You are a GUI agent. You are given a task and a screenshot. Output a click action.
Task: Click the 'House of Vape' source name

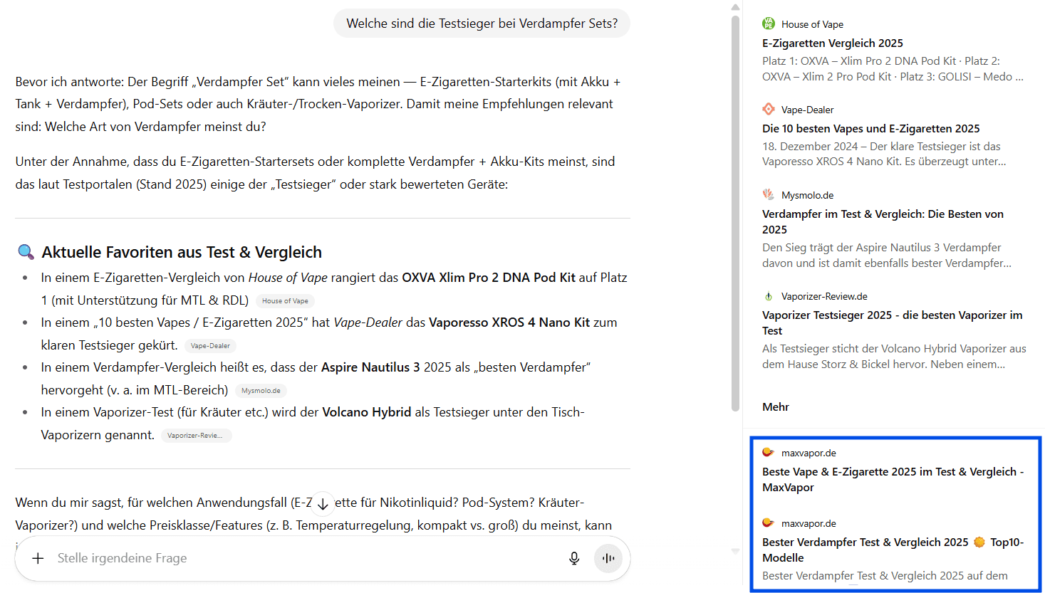[812, 24]
